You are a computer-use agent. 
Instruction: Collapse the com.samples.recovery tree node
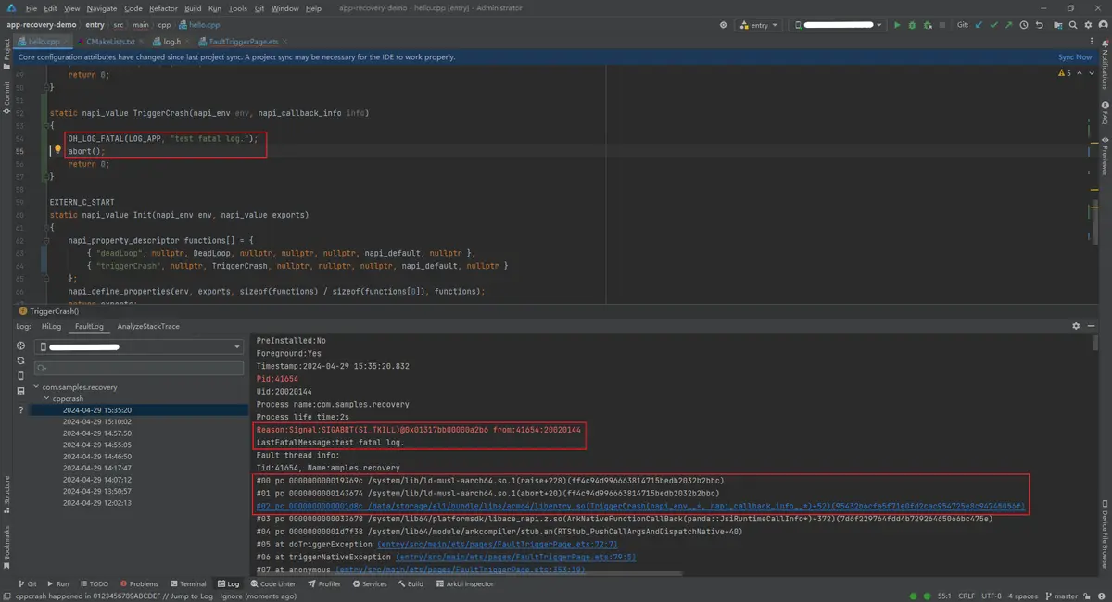(x=36, y=387)
